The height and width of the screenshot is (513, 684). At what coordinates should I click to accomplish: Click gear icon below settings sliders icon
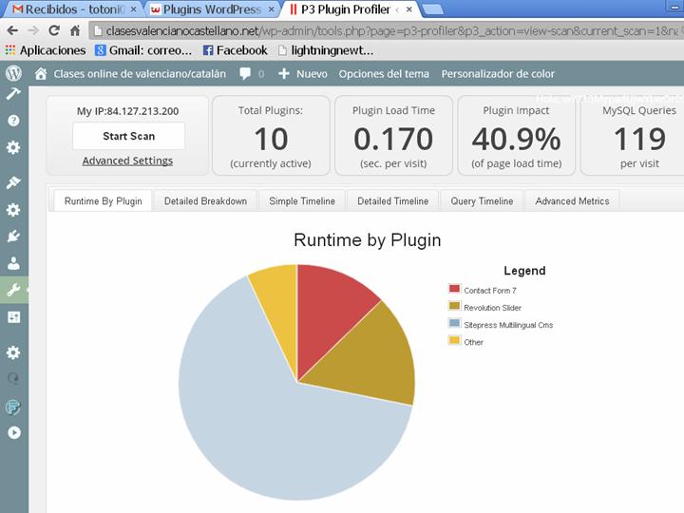point(13,352)
